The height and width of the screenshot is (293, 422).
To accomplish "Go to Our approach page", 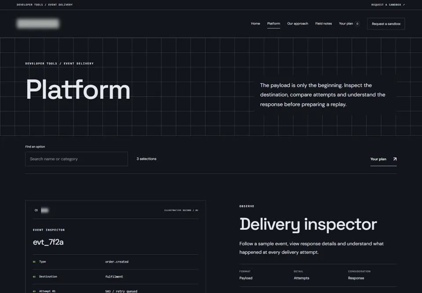I will [298, 24].
